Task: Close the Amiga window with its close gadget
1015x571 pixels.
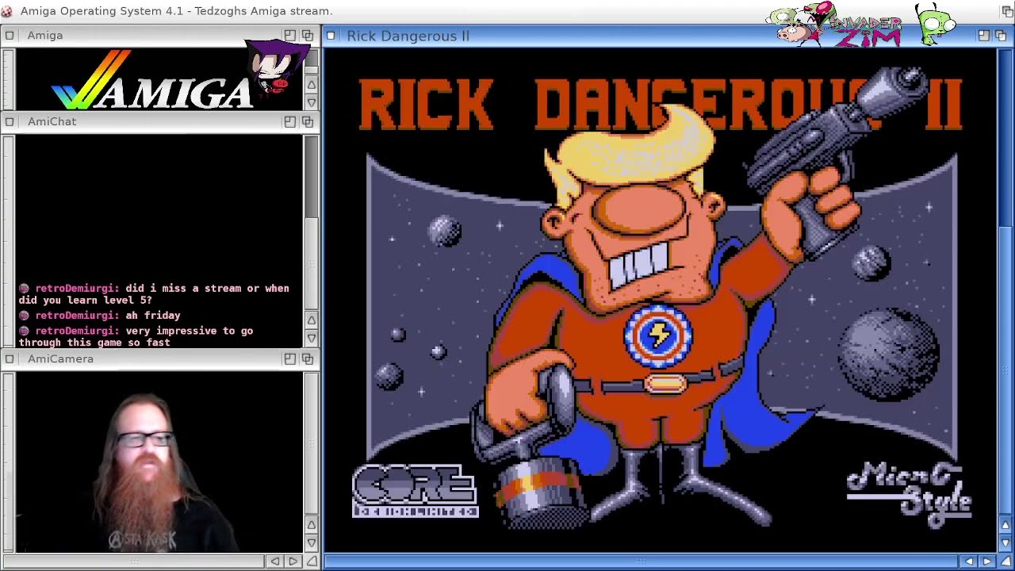Action: point(9,36)
